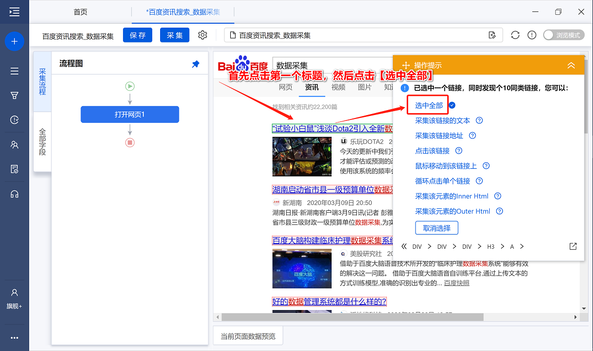Select the 网页 tab on Baidu

coord(286,87)
